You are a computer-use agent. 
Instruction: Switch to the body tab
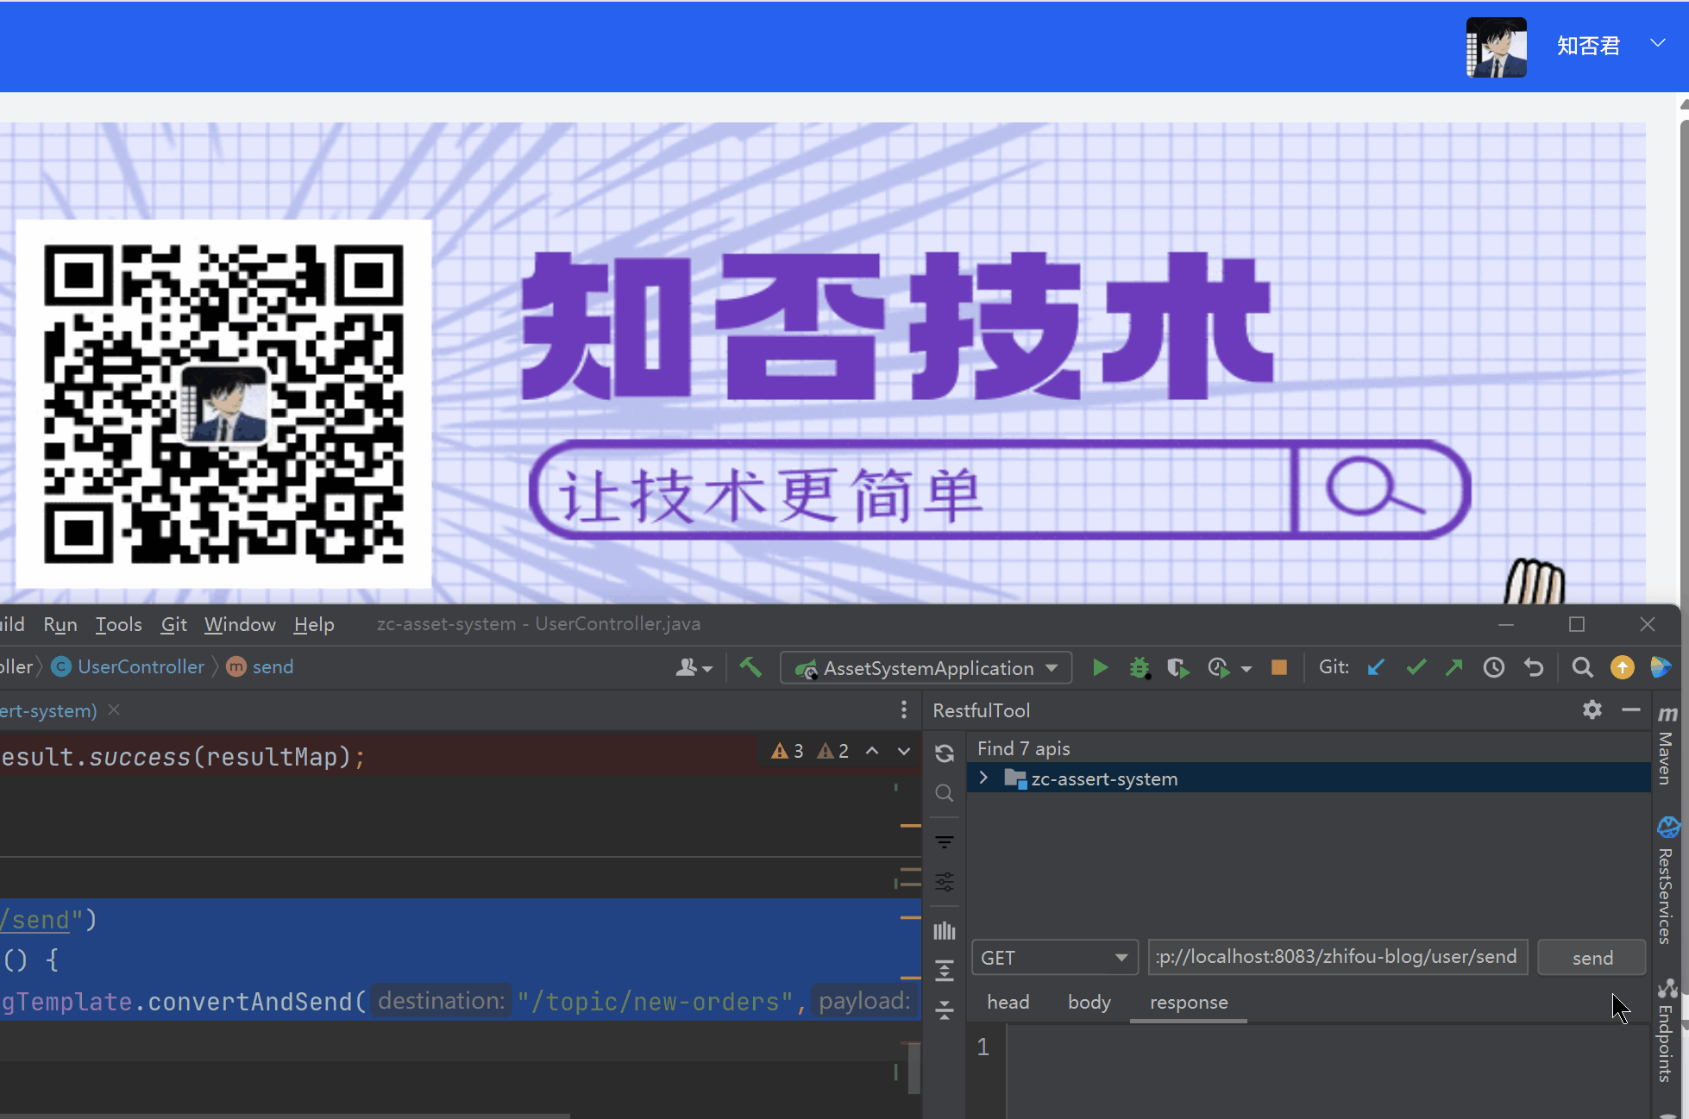pos(1089,1002)
